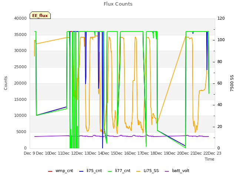This screenshot has width=237, height=178.
Task: Click the Dec 12 x-axis date label
Action: pos(69,153)
